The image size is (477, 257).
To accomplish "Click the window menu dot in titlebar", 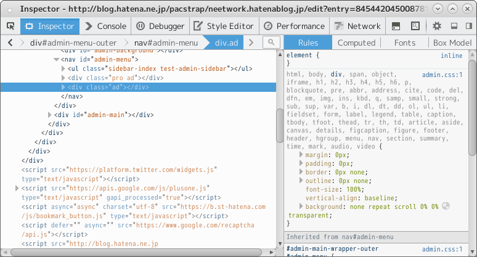I will point(10,10).
